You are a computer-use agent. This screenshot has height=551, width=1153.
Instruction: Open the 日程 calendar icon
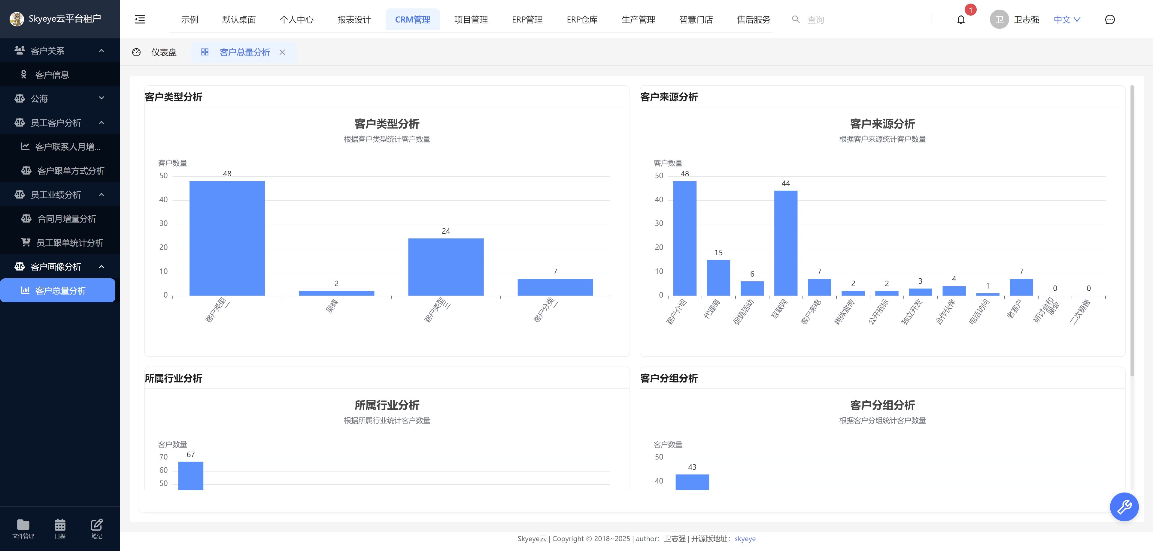[59, 529]
